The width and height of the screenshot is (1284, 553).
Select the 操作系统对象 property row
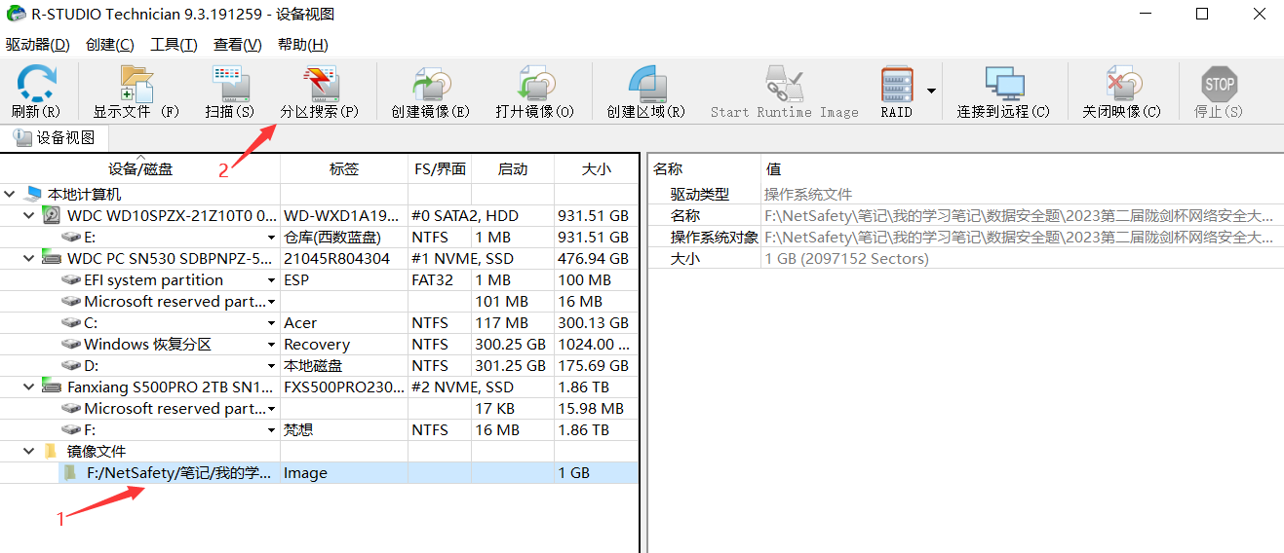tap(966, 238)
